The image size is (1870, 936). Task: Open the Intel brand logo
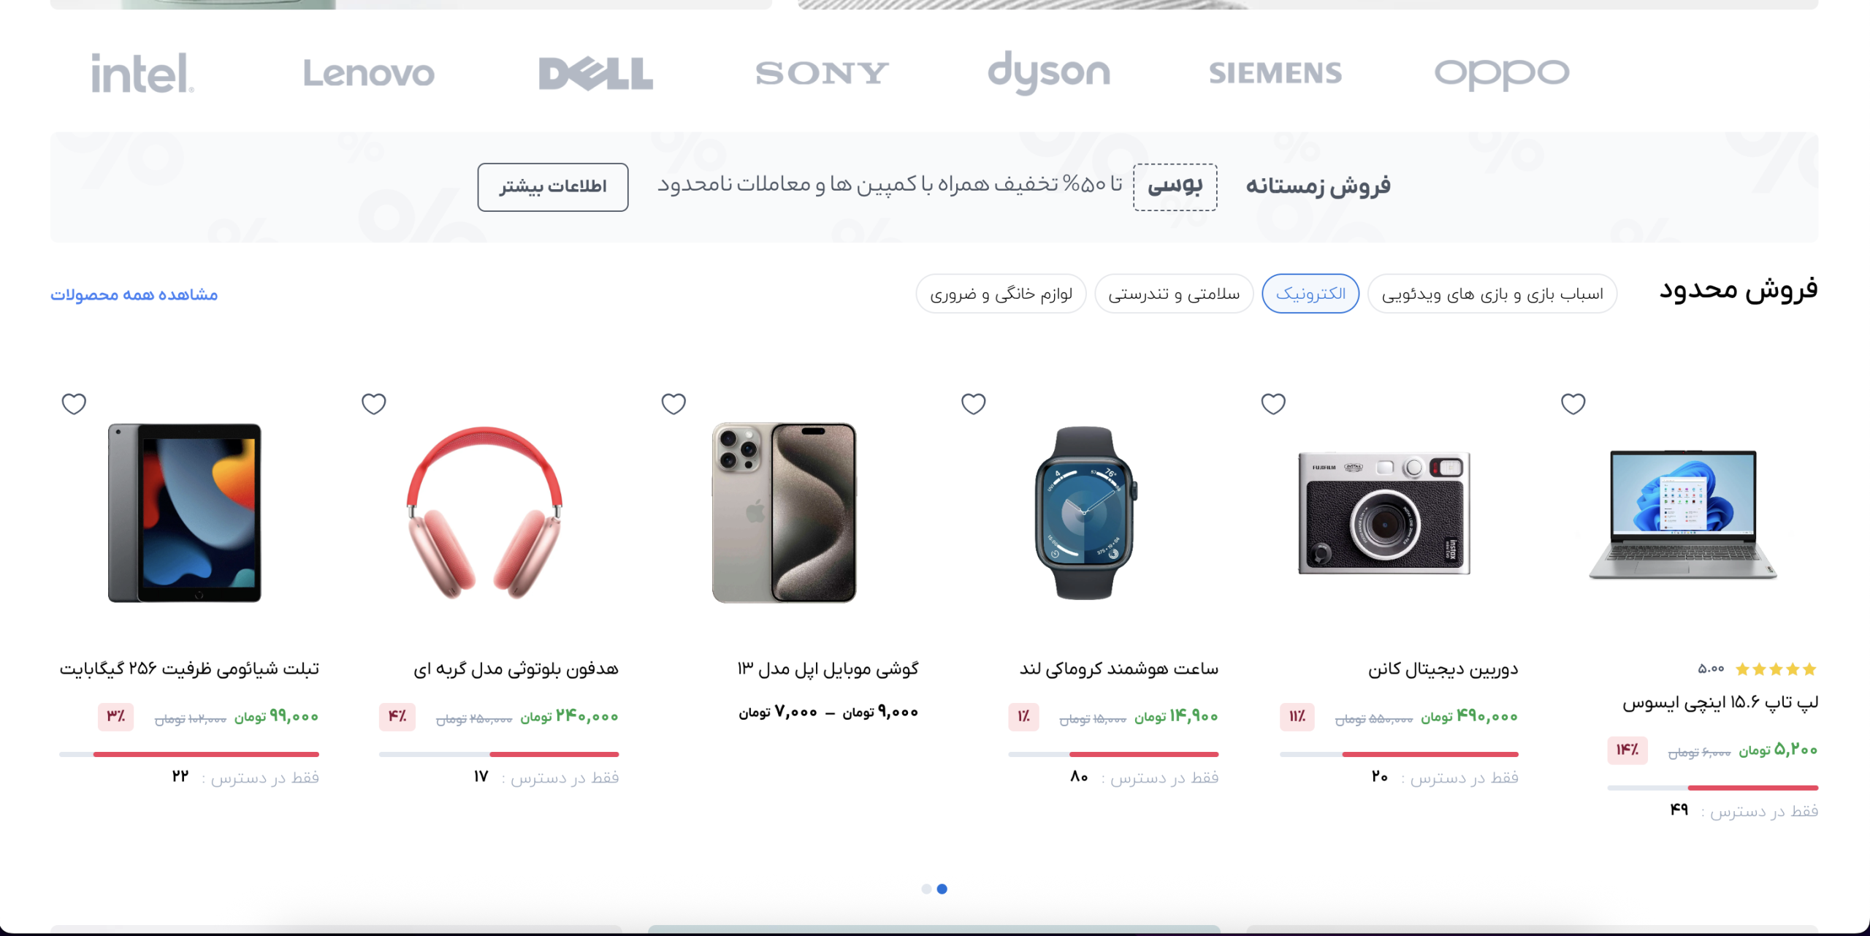coord(142,73)
